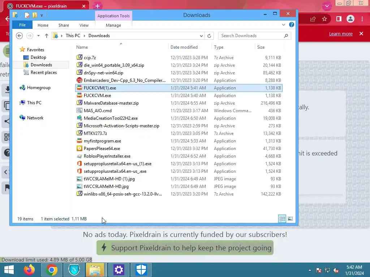The width and height of the screenshot is (370, 277).
Task: Click the Windows Start button
Action: pos(9,270)
